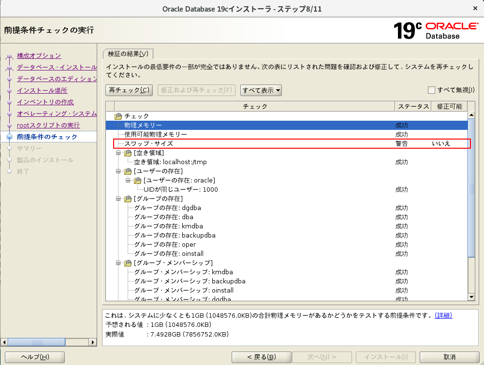Click the < 戻る button
This screenshot has height=365, width=484.
pos(262,357)
